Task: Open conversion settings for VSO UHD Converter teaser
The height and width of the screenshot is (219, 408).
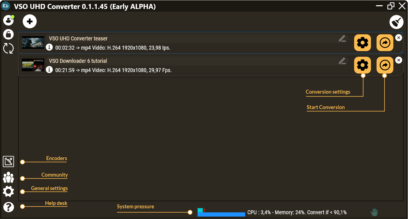Action: point(362,43)
